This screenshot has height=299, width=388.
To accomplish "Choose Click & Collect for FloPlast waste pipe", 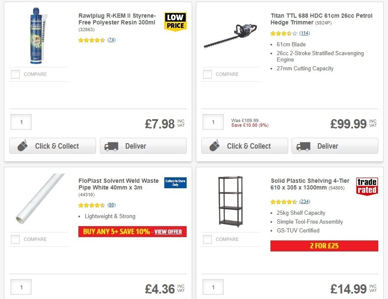I will [53, 298].
